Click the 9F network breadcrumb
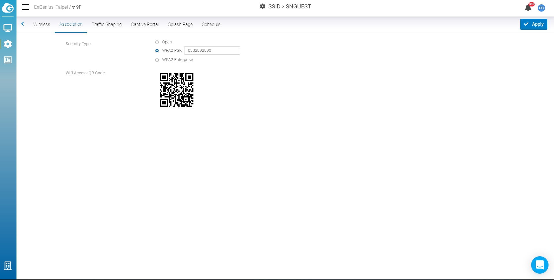The image size is (554, 280). pyautogui.click(x=77, y=7)
